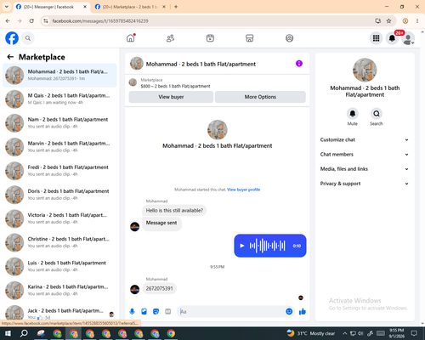Click the 2672075391 message bubble
The height and width of the screenshot is (340, 425).
pos(159,288)
